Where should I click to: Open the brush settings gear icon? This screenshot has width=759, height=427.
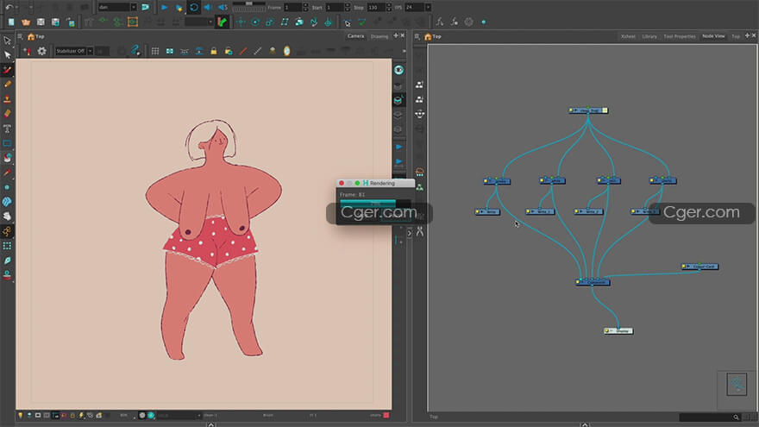tap(41, 51)
